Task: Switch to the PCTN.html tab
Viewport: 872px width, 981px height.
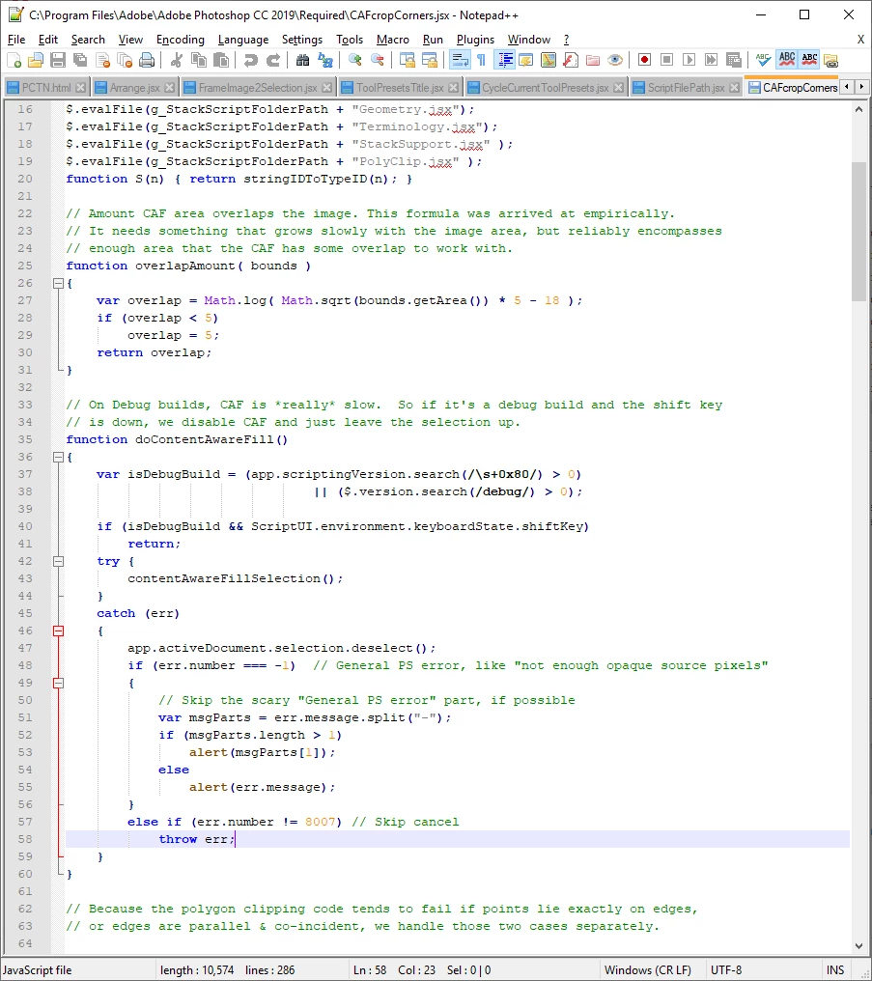Action: (46, 88)
